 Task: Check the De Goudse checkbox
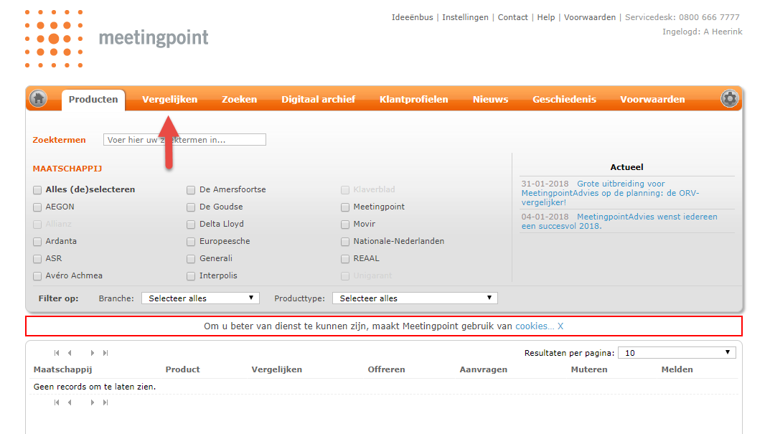(191, 207)
